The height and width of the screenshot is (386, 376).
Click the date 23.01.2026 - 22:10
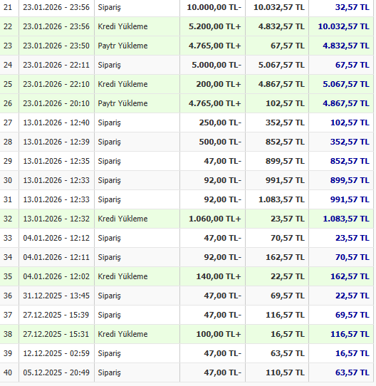click(x=56, y=84)
